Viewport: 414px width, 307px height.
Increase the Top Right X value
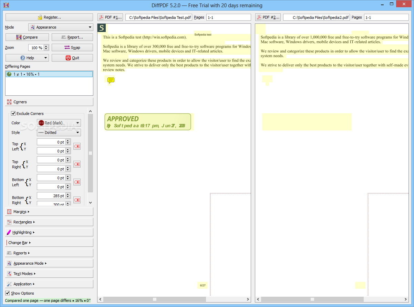click(x=68, y=158)
